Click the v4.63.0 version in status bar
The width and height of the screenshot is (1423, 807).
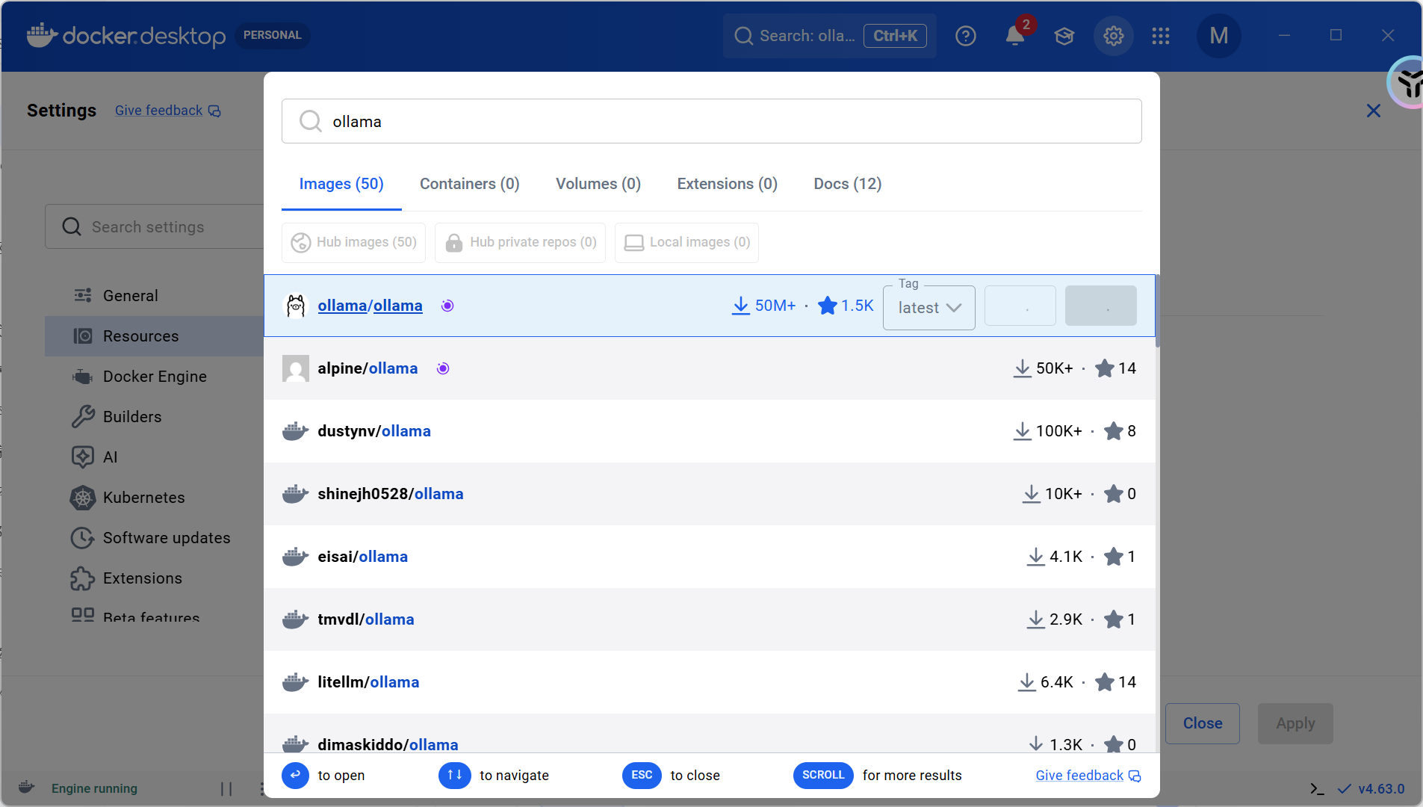[1381, 789]
